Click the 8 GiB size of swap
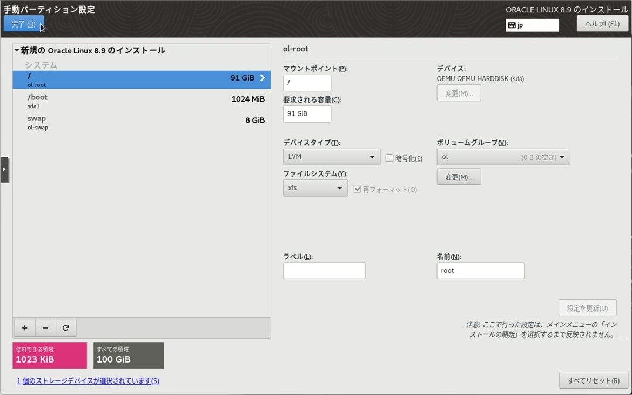The height and width of the screenshot is (395, 632). click(x=255, y=120)
